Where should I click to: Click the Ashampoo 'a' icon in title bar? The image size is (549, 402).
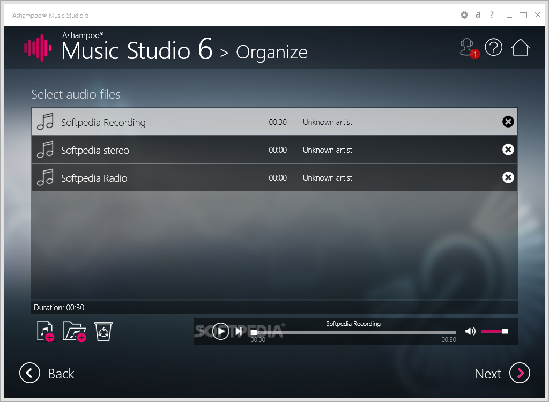click(478, 15)
